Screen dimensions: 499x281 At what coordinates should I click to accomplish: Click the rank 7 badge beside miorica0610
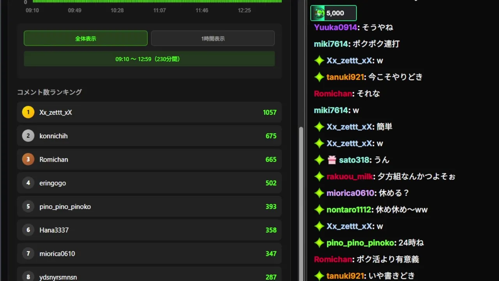(28, 254)
